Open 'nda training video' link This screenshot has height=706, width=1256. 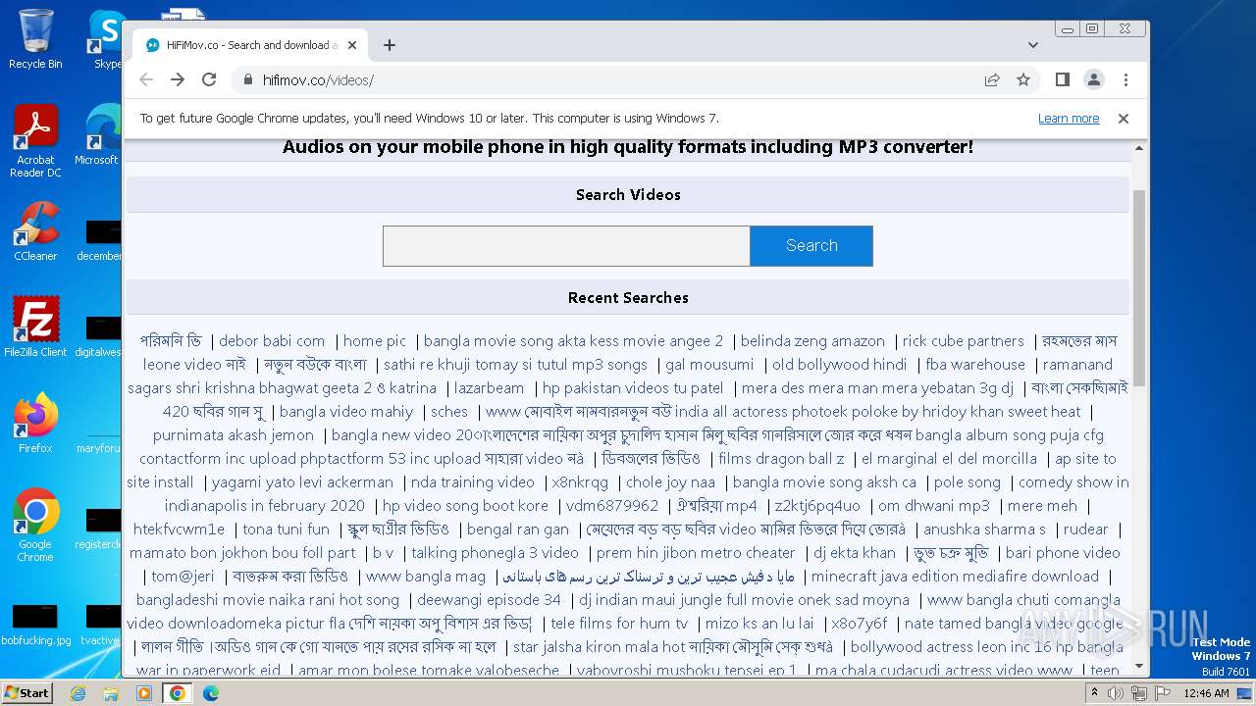point(473,482)
